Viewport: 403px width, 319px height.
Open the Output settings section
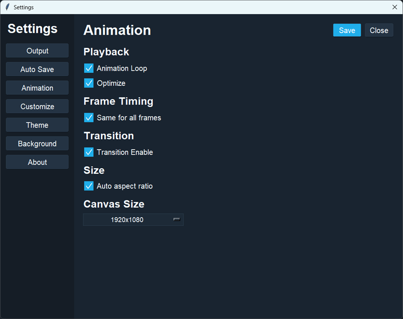(x=37, y=51)
